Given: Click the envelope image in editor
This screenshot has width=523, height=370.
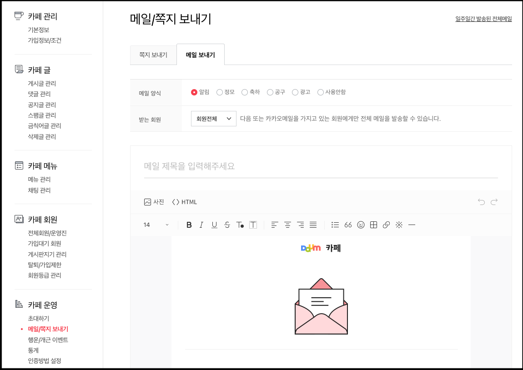Looking at the screenshot, I should [x=321, y=306].
